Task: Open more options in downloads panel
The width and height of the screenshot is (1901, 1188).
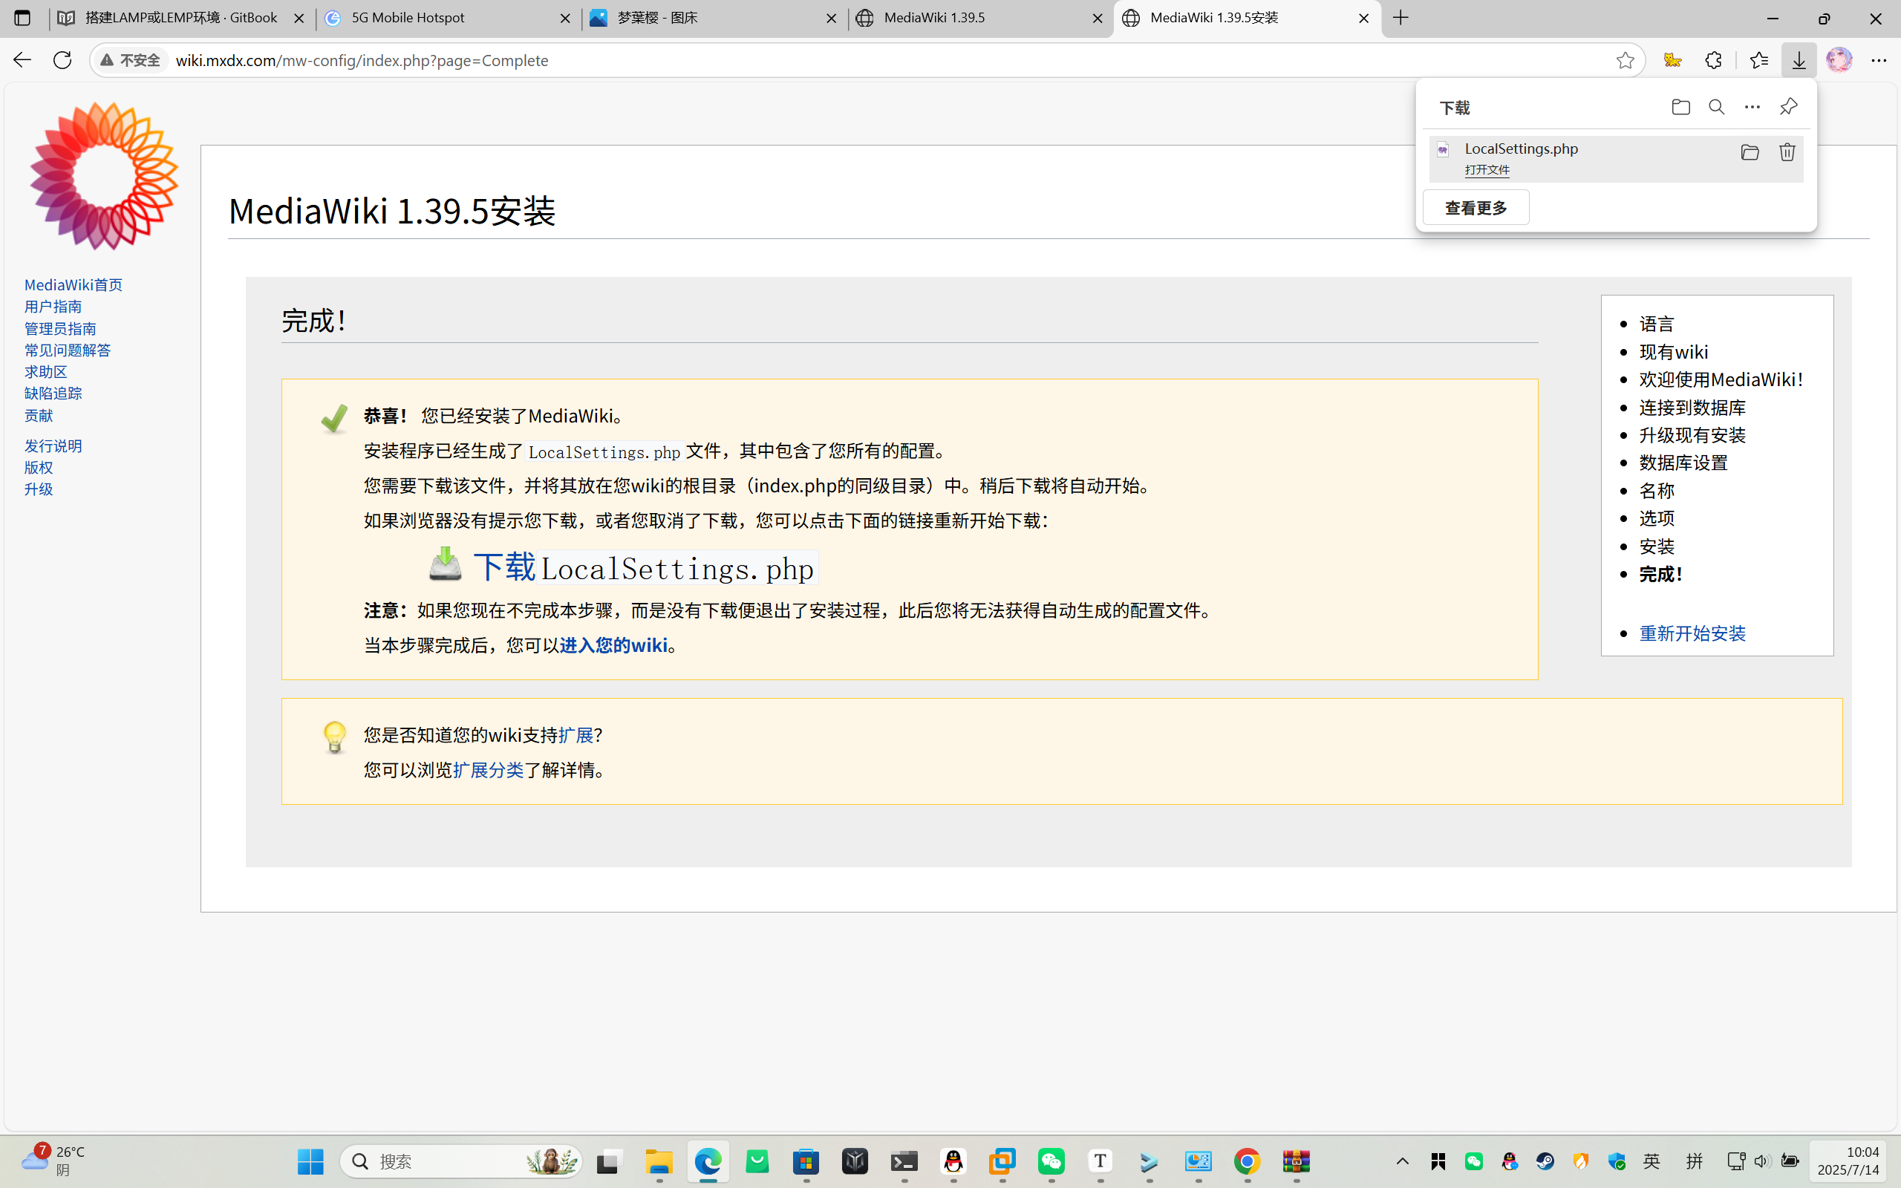Action: [1752, 107]
